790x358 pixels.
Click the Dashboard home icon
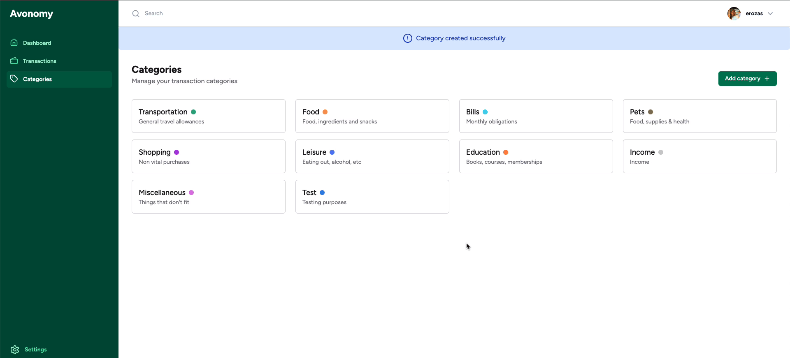[14, 42]
